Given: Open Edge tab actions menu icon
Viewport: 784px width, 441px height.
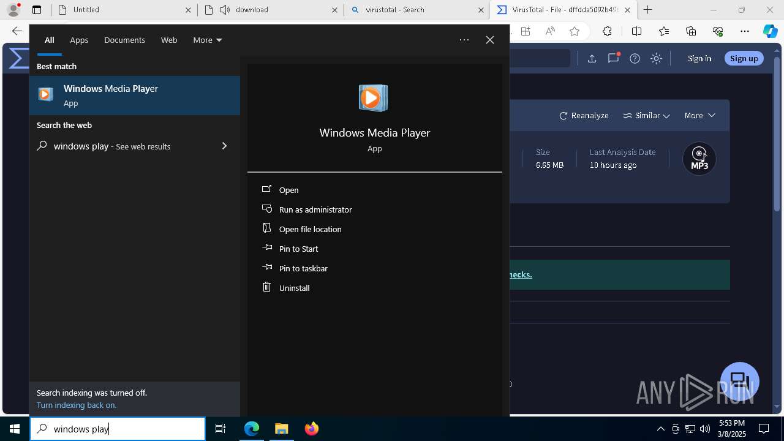Looking at the screenshot, I should click(37, 9).
